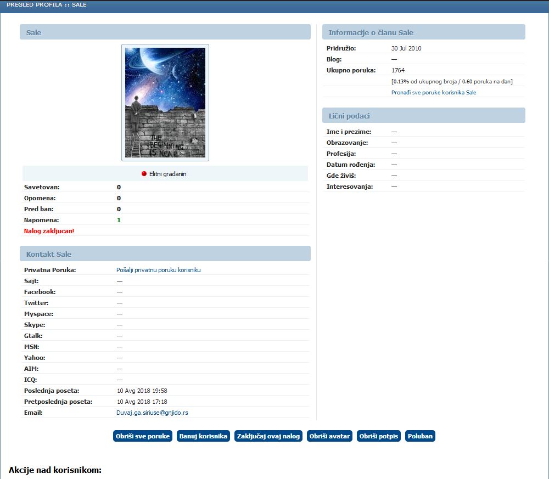Click the Informacije o članu Sale header

424,32
